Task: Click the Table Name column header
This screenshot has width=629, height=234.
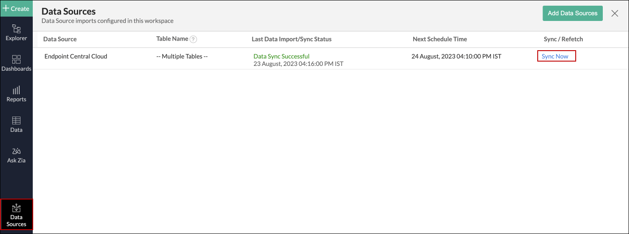Action: 172,39
